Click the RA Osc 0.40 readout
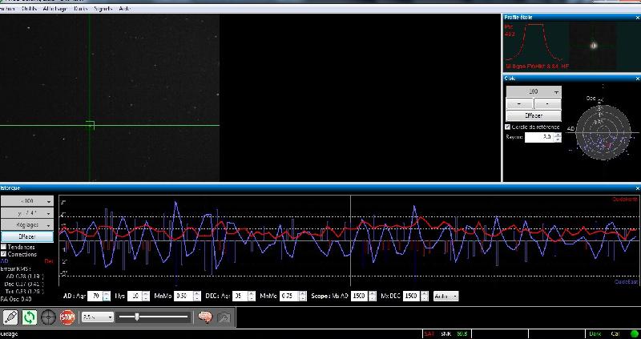 pyautogui.click(x=16, y=299)
